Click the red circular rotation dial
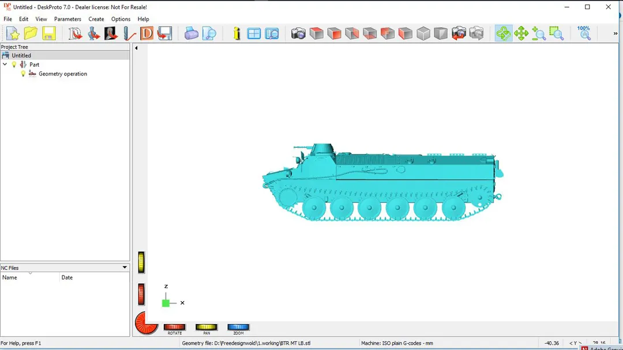 tap(146, 323)
